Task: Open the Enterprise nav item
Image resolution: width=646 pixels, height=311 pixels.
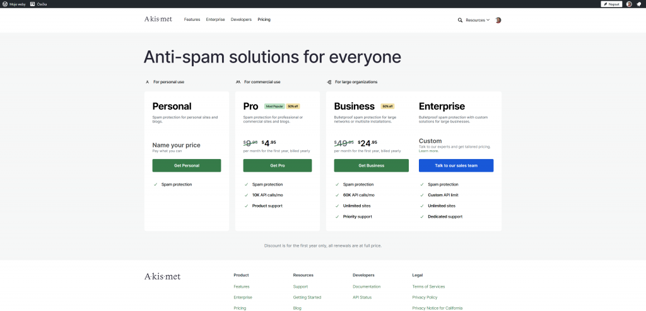Action: tap(216, 20)
